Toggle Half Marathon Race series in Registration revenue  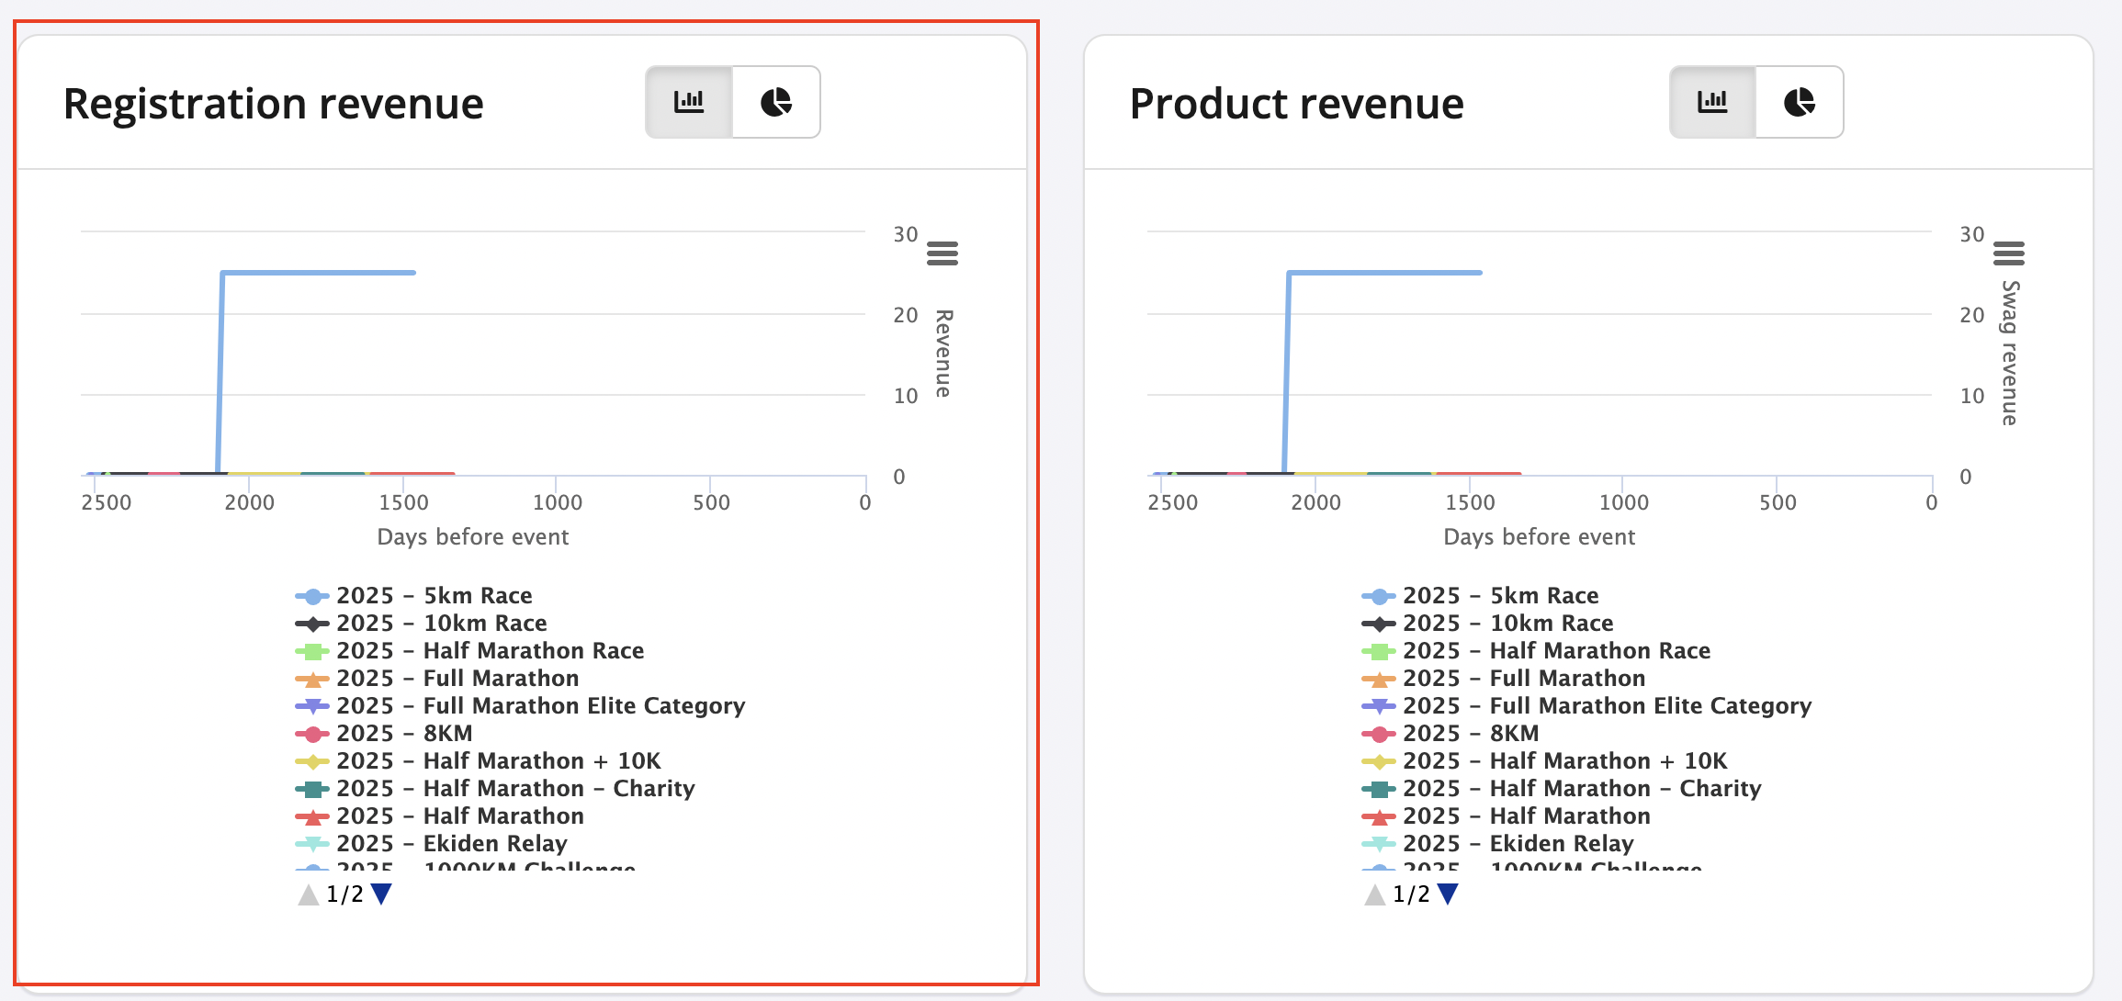tap(490, 651)
